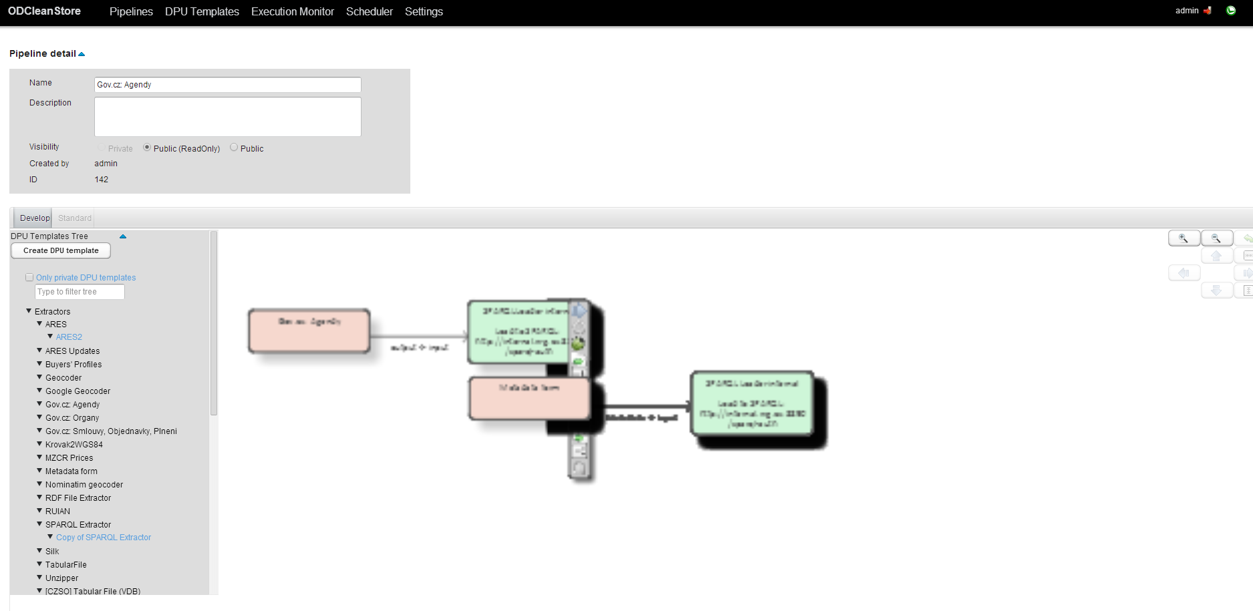The image size is (1253, 611).
Task: Open the DPU Templates menu
Action: click(x=202, y=12)
